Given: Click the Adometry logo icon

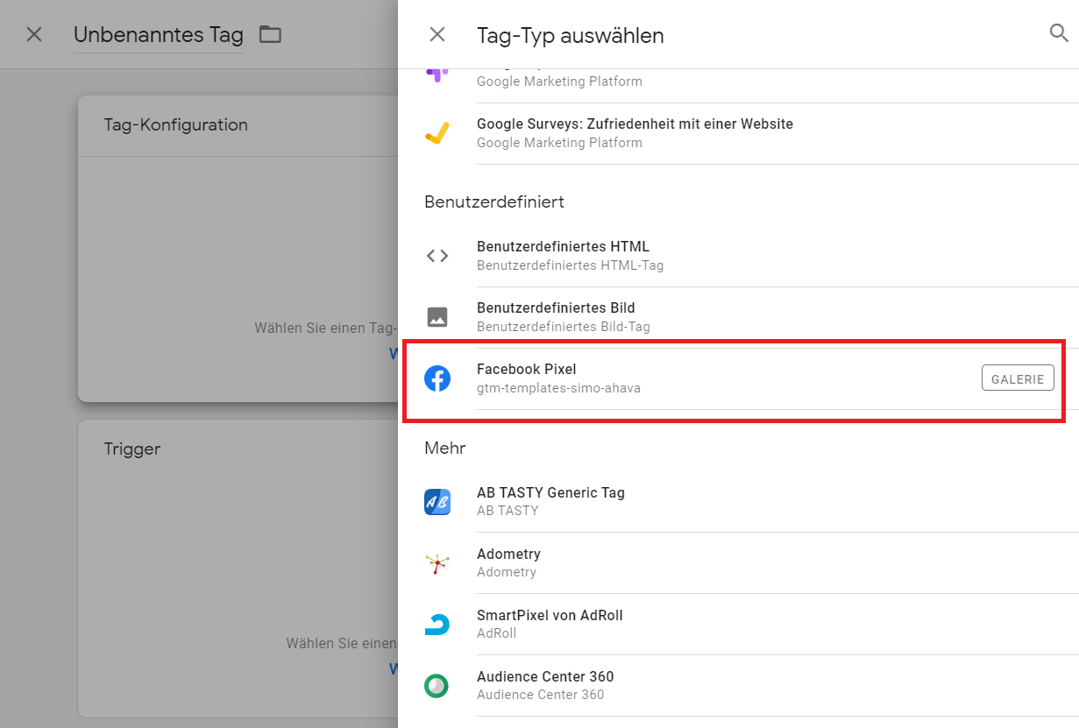Looking at the screenshot, I should 437,563.
